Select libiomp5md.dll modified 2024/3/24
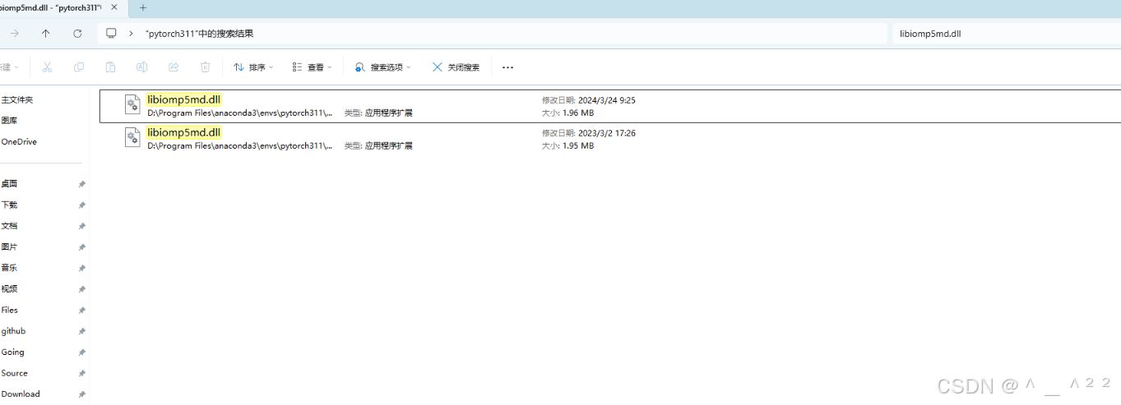Image resolution: width=1121 pixels, height=405 pixels. coord(609,106)
